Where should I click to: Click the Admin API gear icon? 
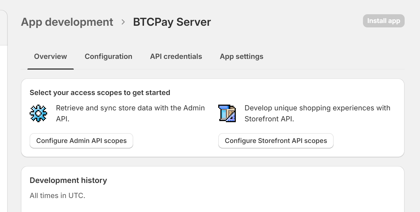(38, 113)
